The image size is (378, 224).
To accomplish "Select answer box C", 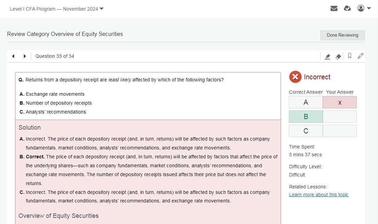I will [x=306, y=131].
